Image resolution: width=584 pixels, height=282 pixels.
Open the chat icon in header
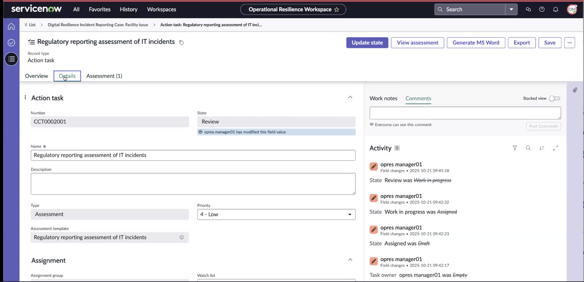click(x=528, y=9)
